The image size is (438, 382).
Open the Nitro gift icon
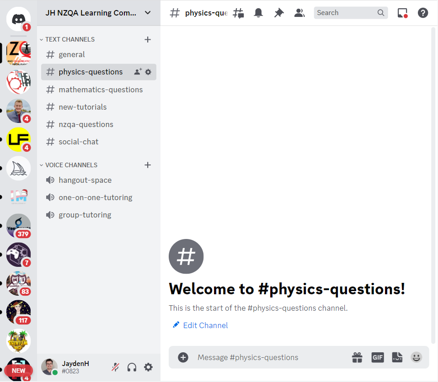click(x=357, y=357)
